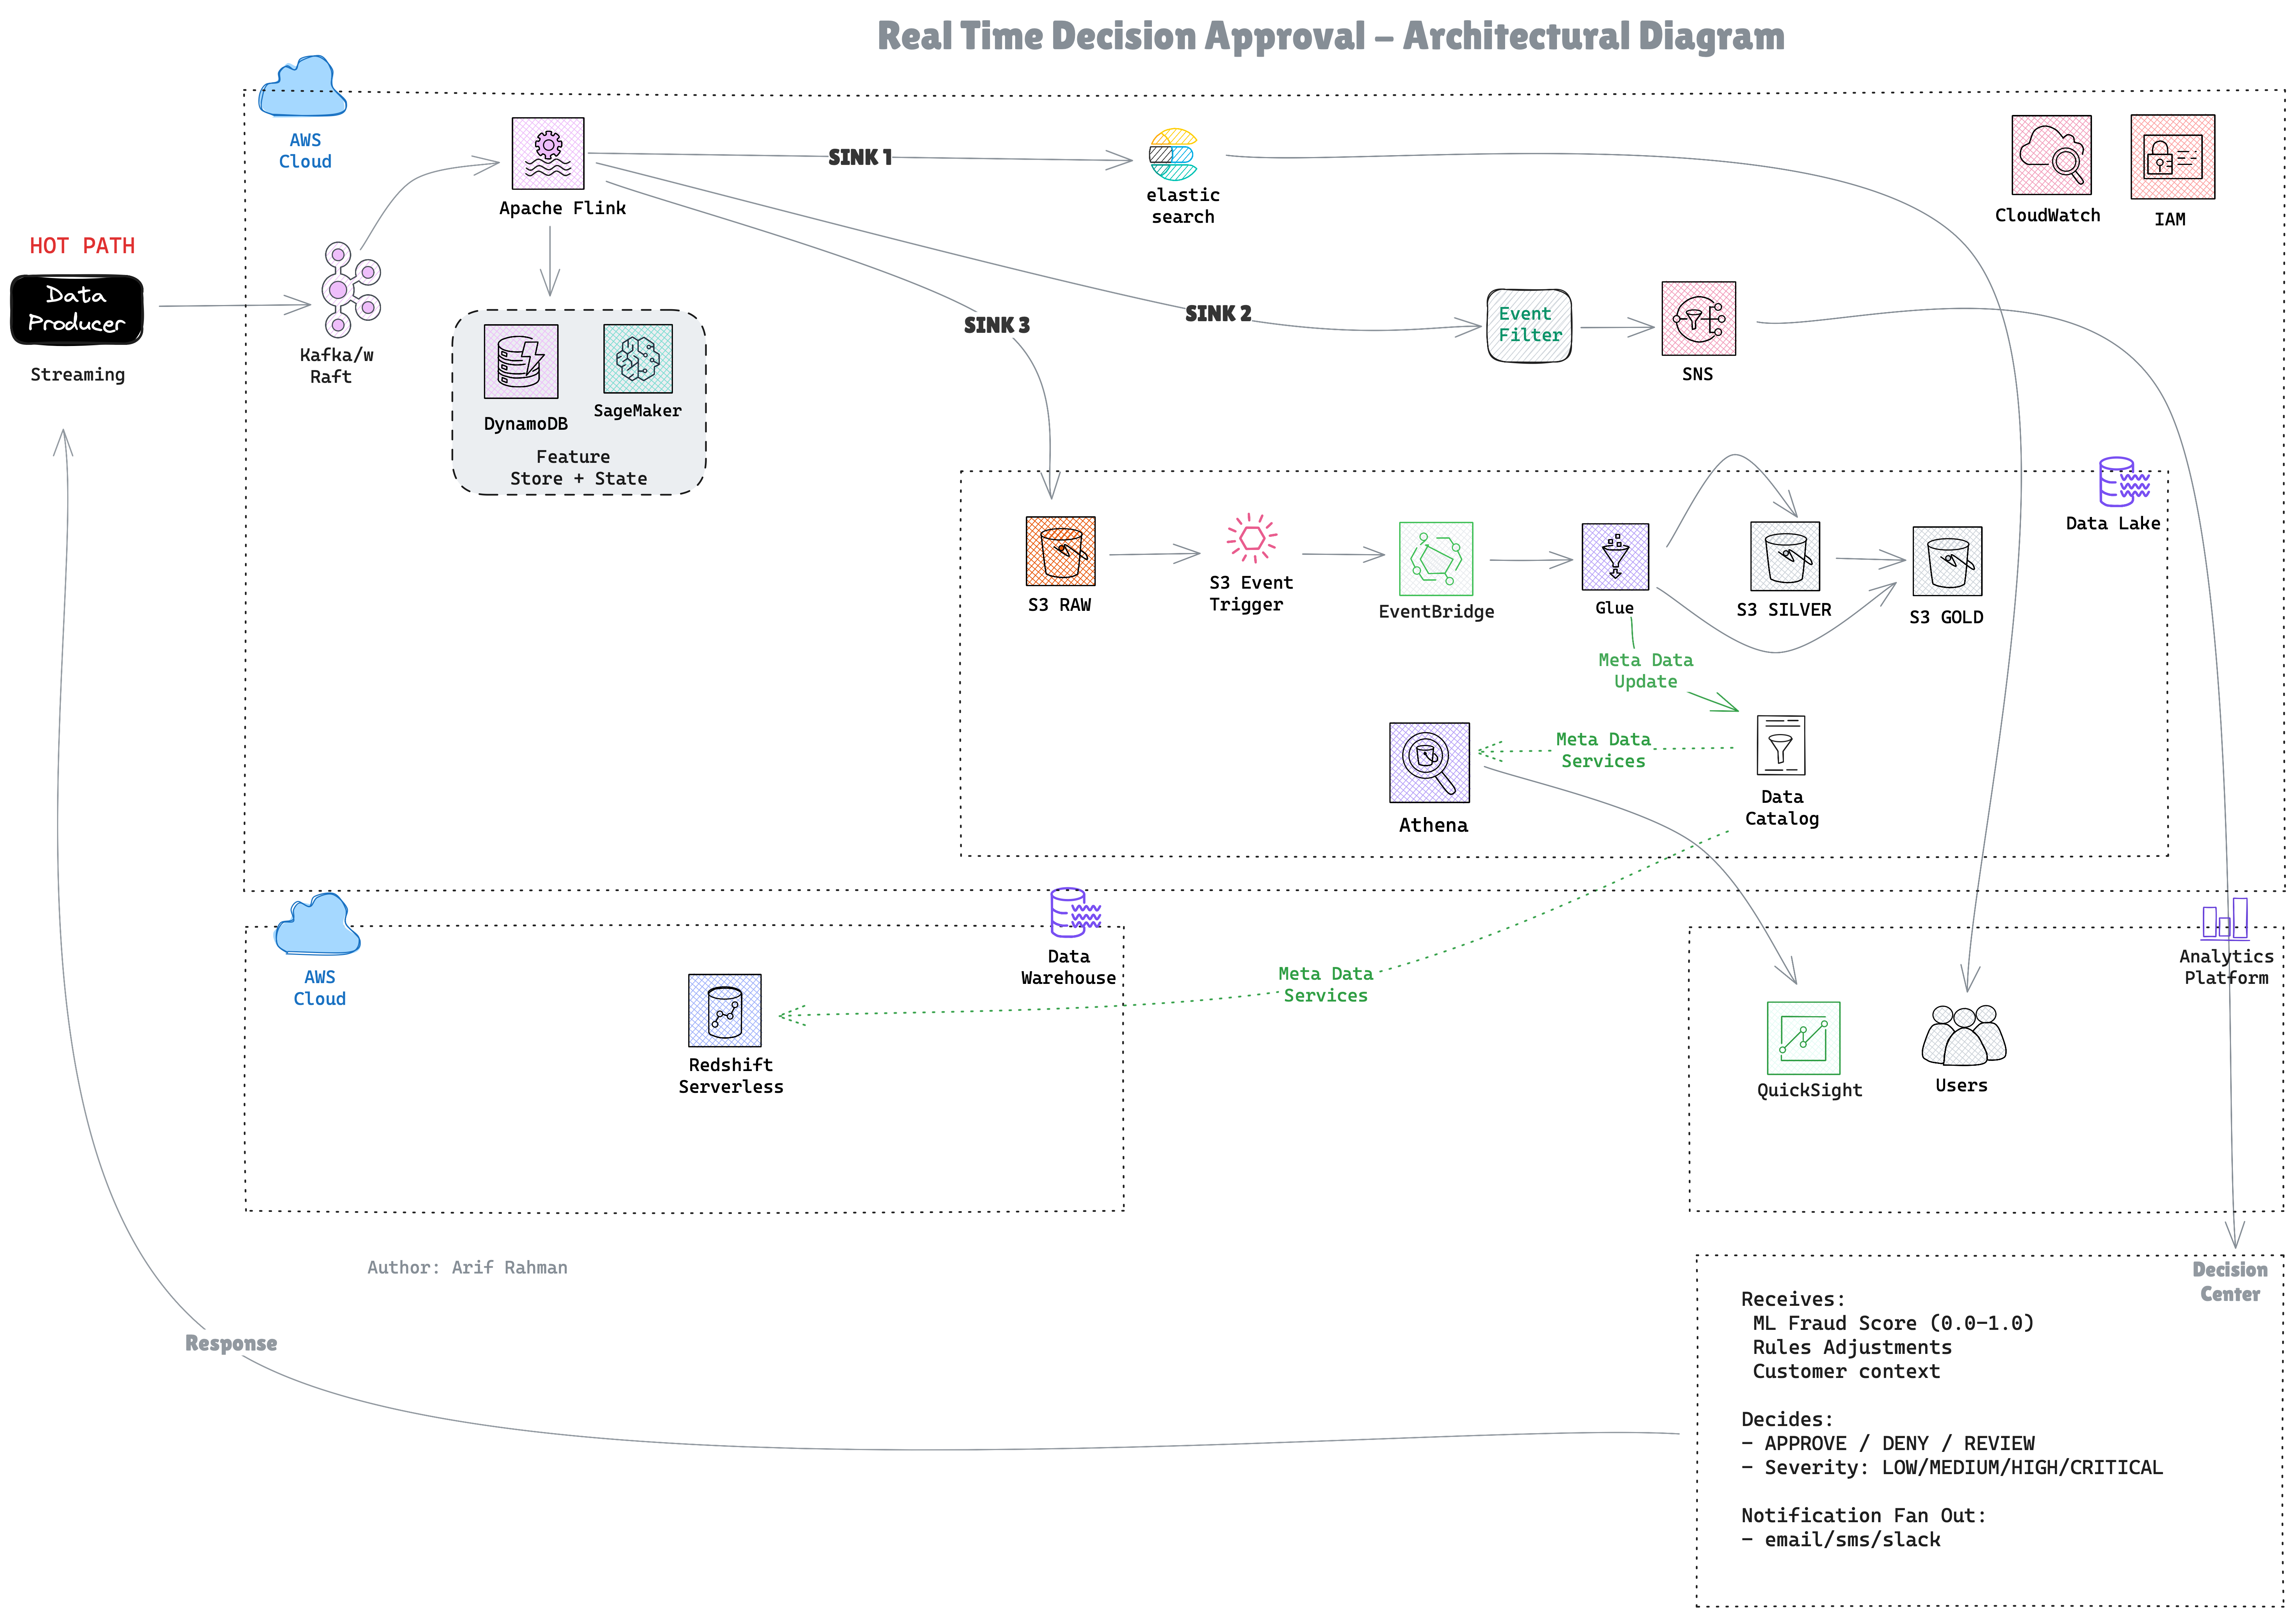This screenshot has width=2296, height=1618.
Task: Click the Redshift Serverless icon
Action: [725, 1011]
